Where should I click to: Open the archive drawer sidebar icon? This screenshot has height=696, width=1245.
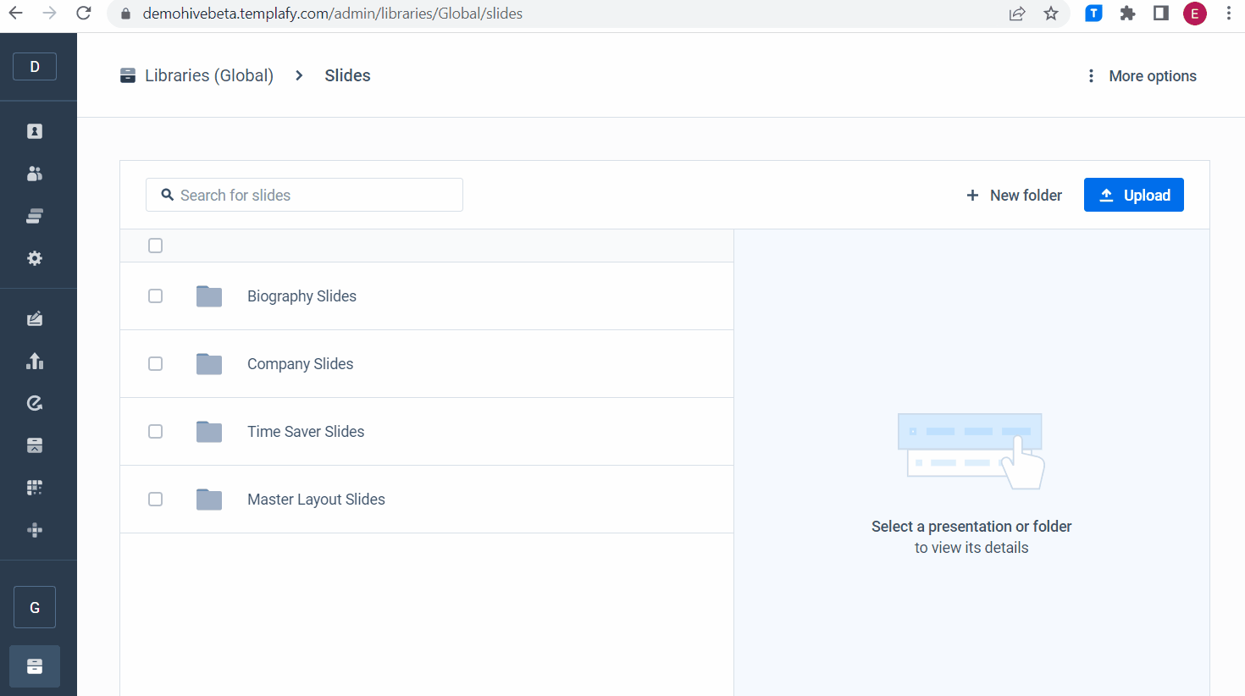point(35,445)
